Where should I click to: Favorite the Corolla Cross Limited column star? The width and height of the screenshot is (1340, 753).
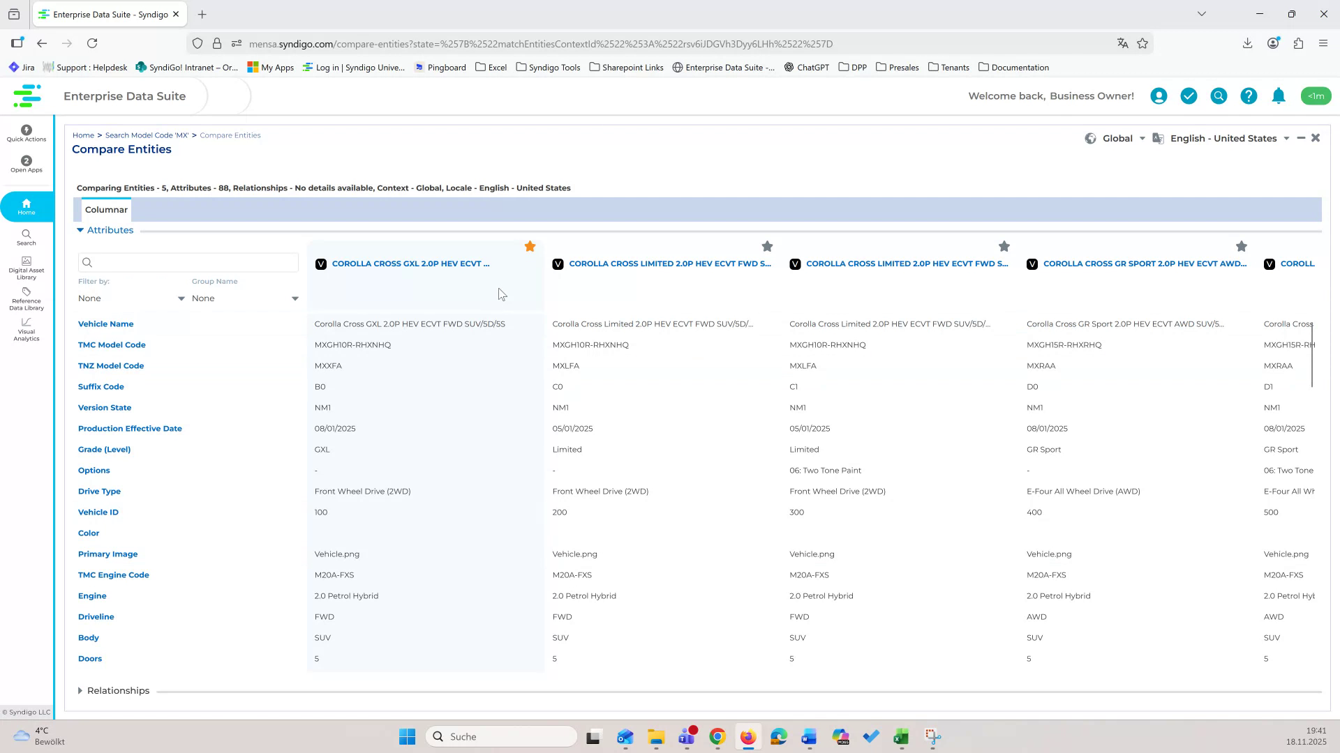point(767,246)
